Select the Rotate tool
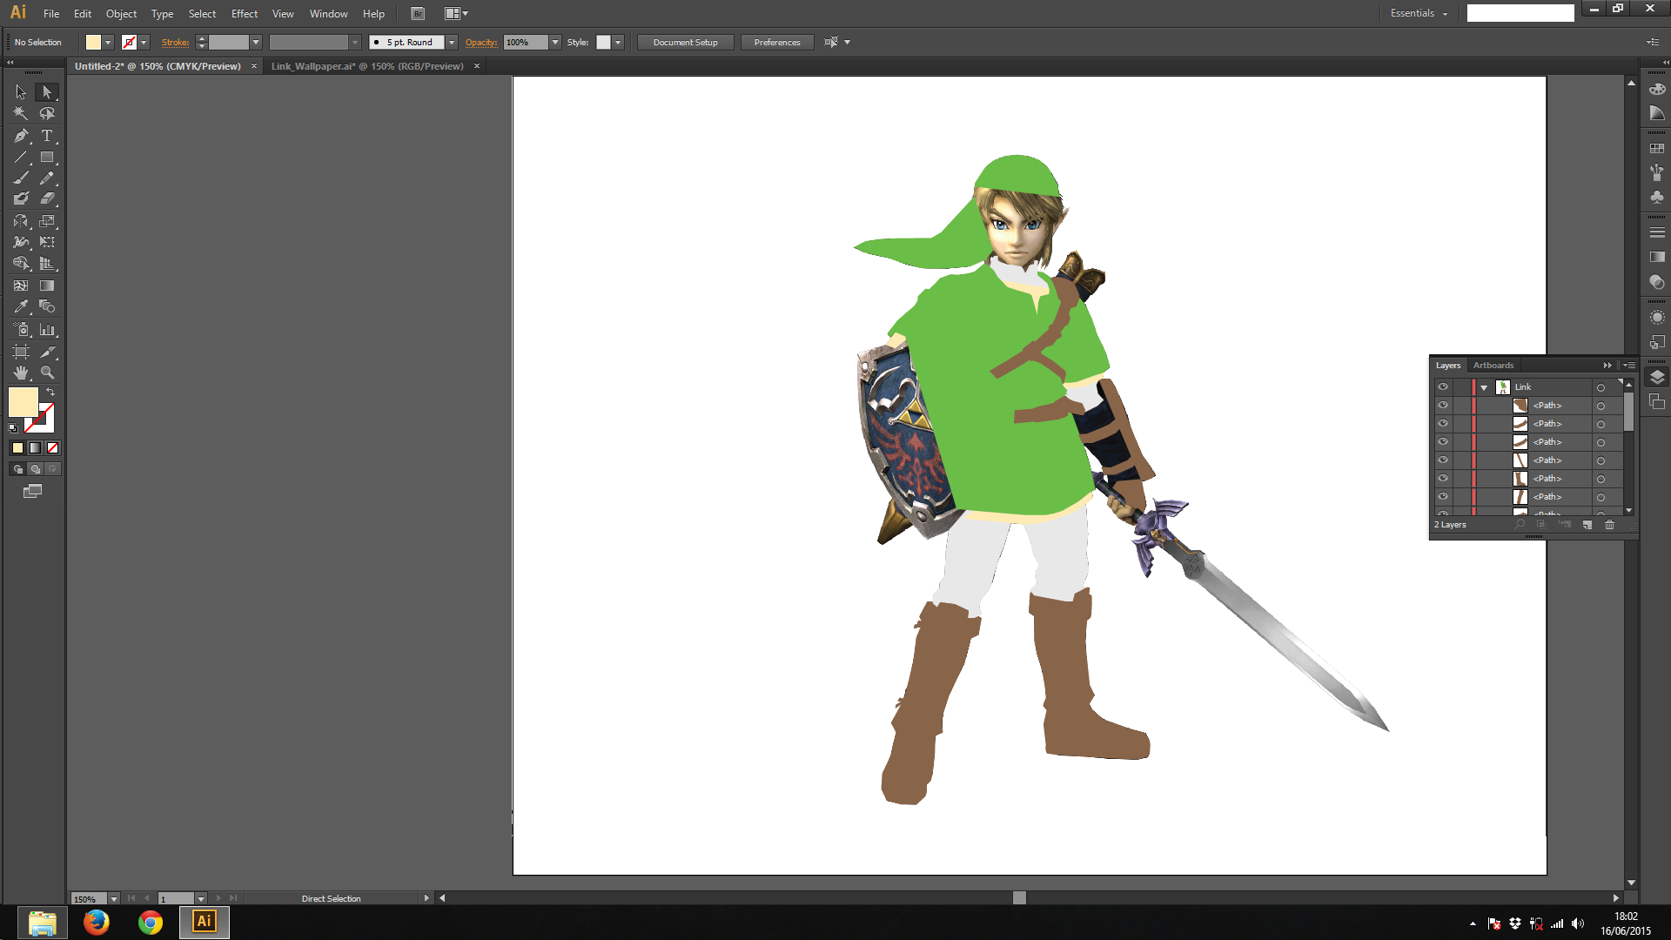This screenshot has width=1671, height=940. click(21, 221)
